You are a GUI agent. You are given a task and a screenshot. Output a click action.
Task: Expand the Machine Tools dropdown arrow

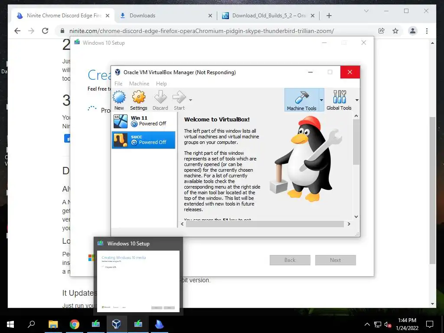pos(321,100)
